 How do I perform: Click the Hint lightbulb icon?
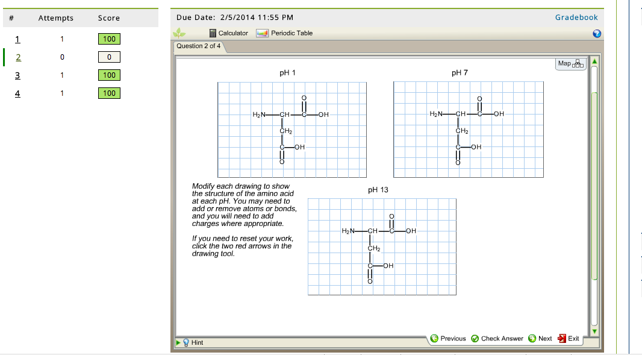click(187, 342)
